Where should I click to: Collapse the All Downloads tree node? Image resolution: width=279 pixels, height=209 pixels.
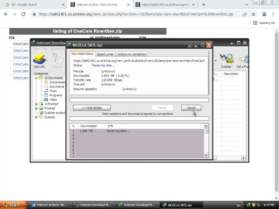(x=36, y=78)
